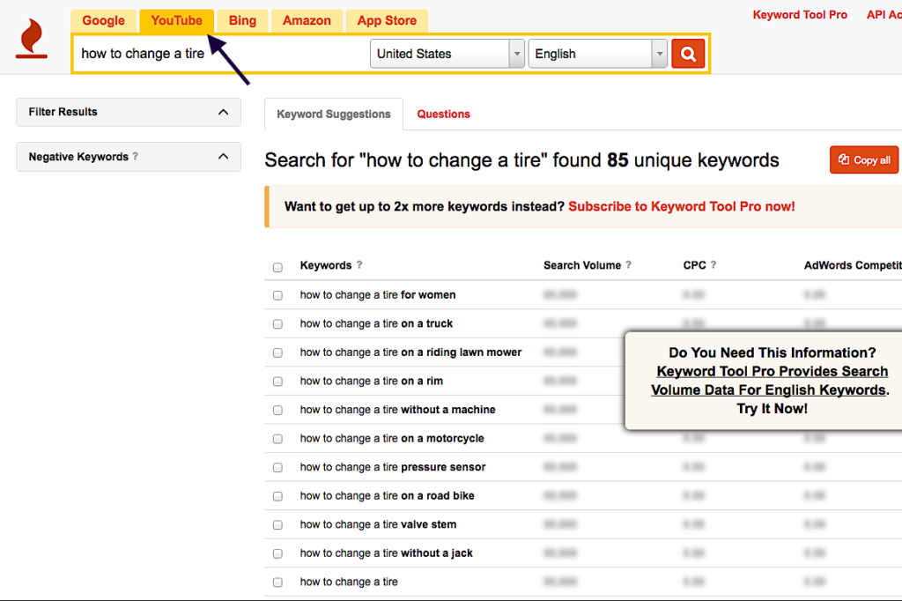
Task: Switch to the Questions tab
Action: (443, 114)
